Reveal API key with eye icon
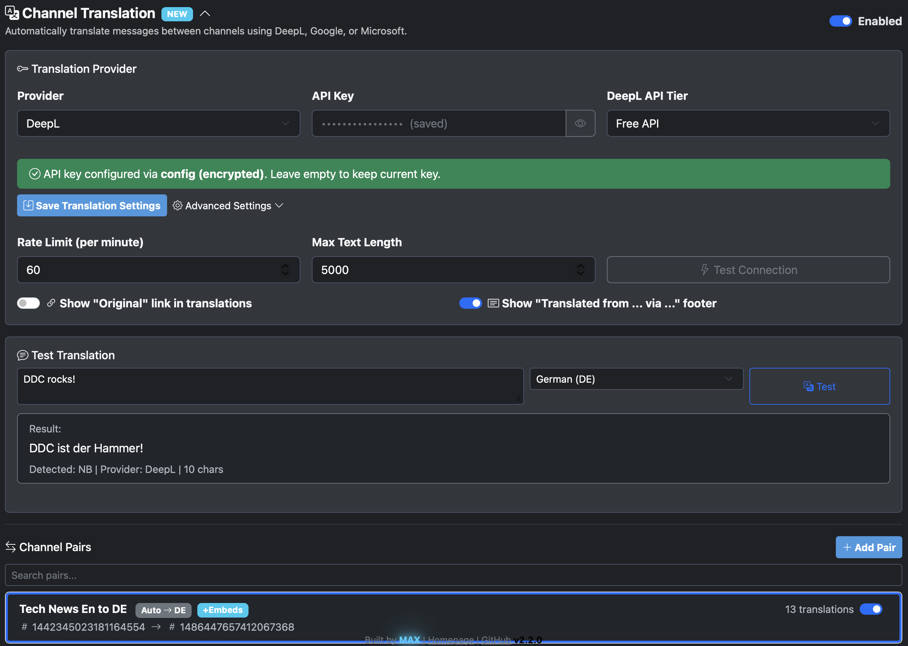908x646 pixels. pos(580,123)
